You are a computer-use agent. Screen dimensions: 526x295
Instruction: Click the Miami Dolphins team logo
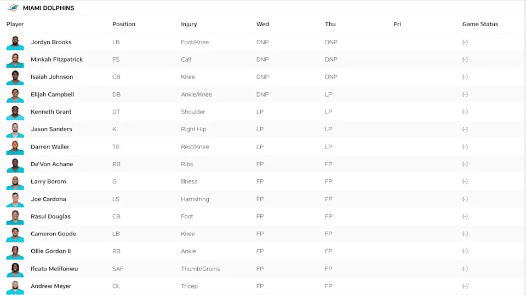pyautogui.click(x=13, y=8)
